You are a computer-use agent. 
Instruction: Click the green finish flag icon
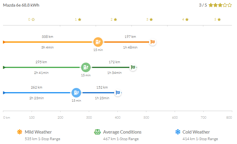pos(133,67)
